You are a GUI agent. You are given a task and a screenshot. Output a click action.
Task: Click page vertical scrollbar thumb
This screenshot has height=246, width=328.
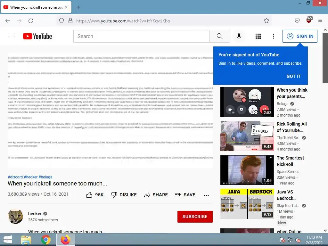pos(325,58)
